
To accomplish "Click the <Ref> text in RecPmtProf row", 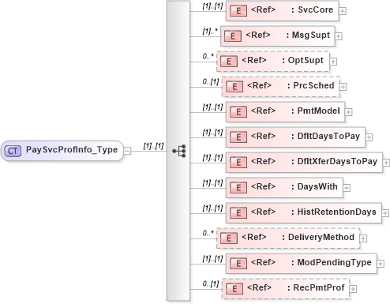I will pyautogui.click(x=259, y=287).
